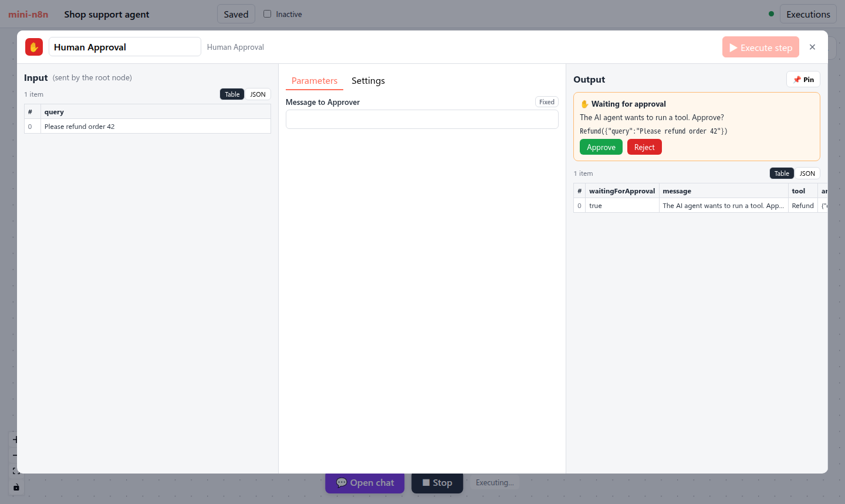
Task: Approve the Refund tool call
Action: [601, 147]
